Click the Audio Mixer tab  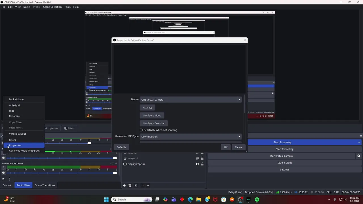point(23,185)
